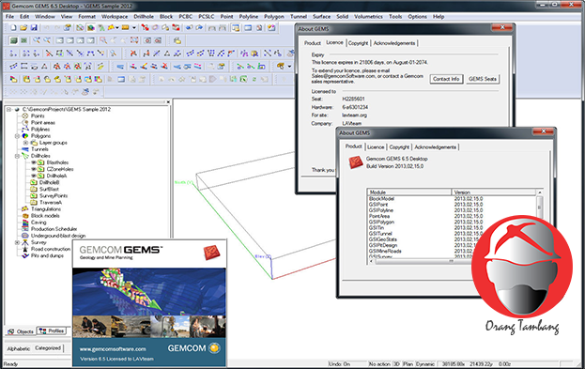Select the Alphabetic tab
The image size is (585, 369).
pyautogui.click(x=19, y=348)
